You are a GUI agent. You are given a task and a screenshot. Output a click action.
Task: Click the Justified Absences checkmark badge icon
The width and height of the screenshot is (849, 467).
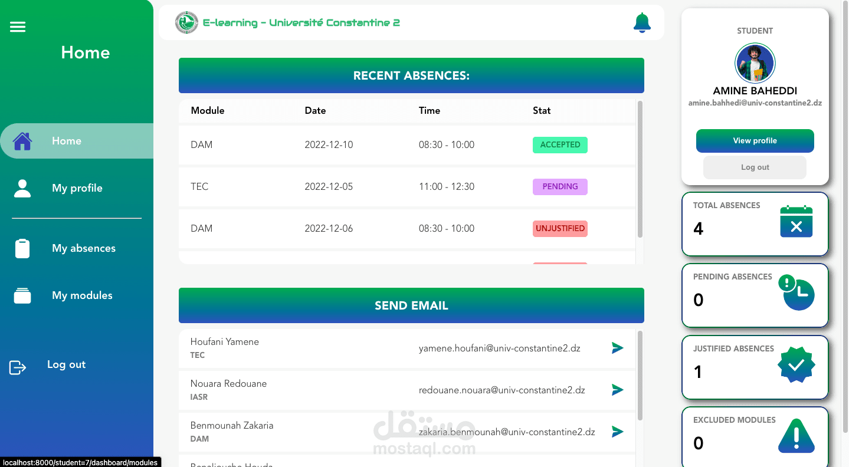[796, 365]
